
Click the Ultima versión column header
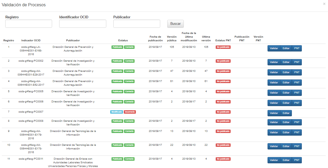click(x=206, y=39)
